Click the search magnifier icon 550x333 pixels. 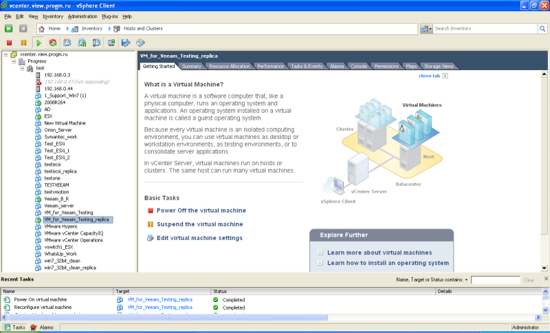click(542, 29)
